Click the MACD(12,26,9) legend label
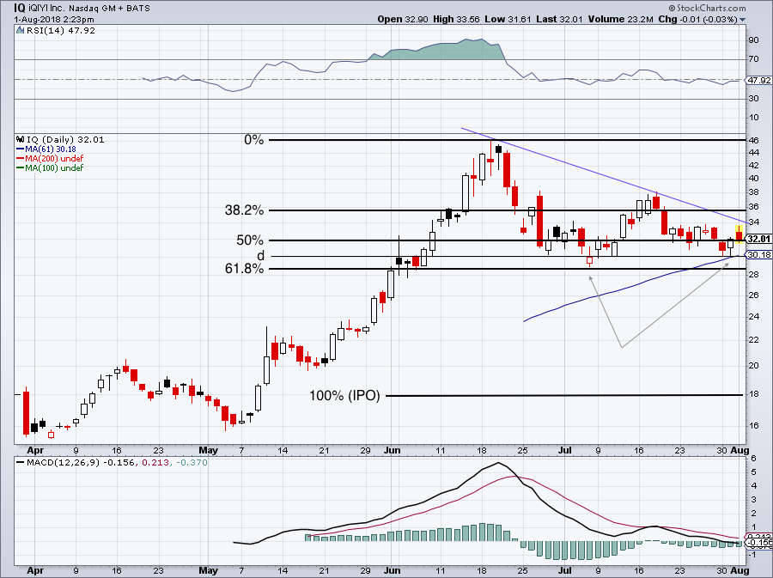773x578 pixels. [63, 463]
